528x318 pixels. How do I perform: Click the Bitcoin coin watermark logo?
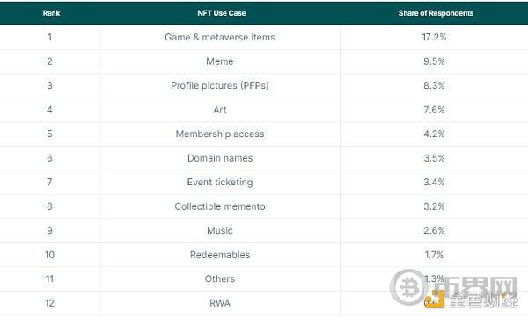tap(408, 286)
